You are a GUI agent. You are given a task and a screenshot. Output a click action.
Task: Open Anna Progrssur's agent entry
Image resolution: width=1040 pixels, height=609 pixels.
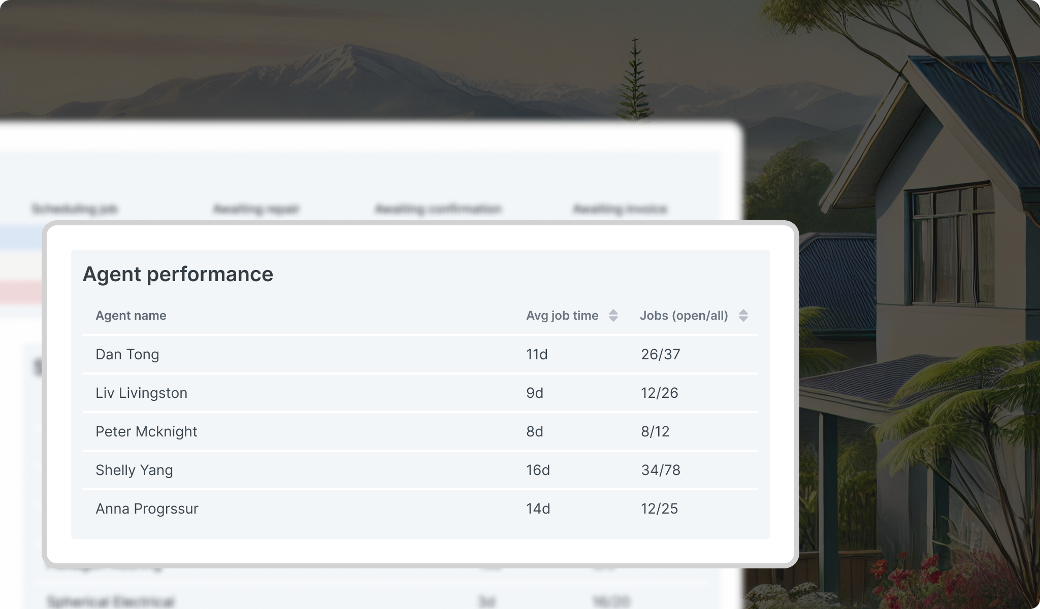click(x=147, y=509)
